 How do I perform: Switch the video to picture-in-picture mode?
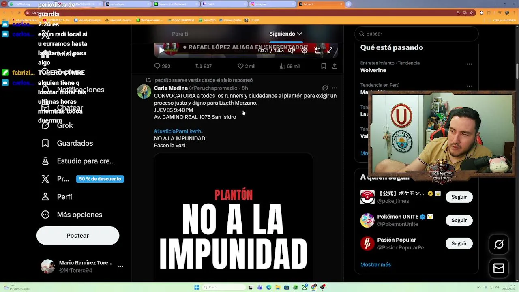[x=317, y=50]
